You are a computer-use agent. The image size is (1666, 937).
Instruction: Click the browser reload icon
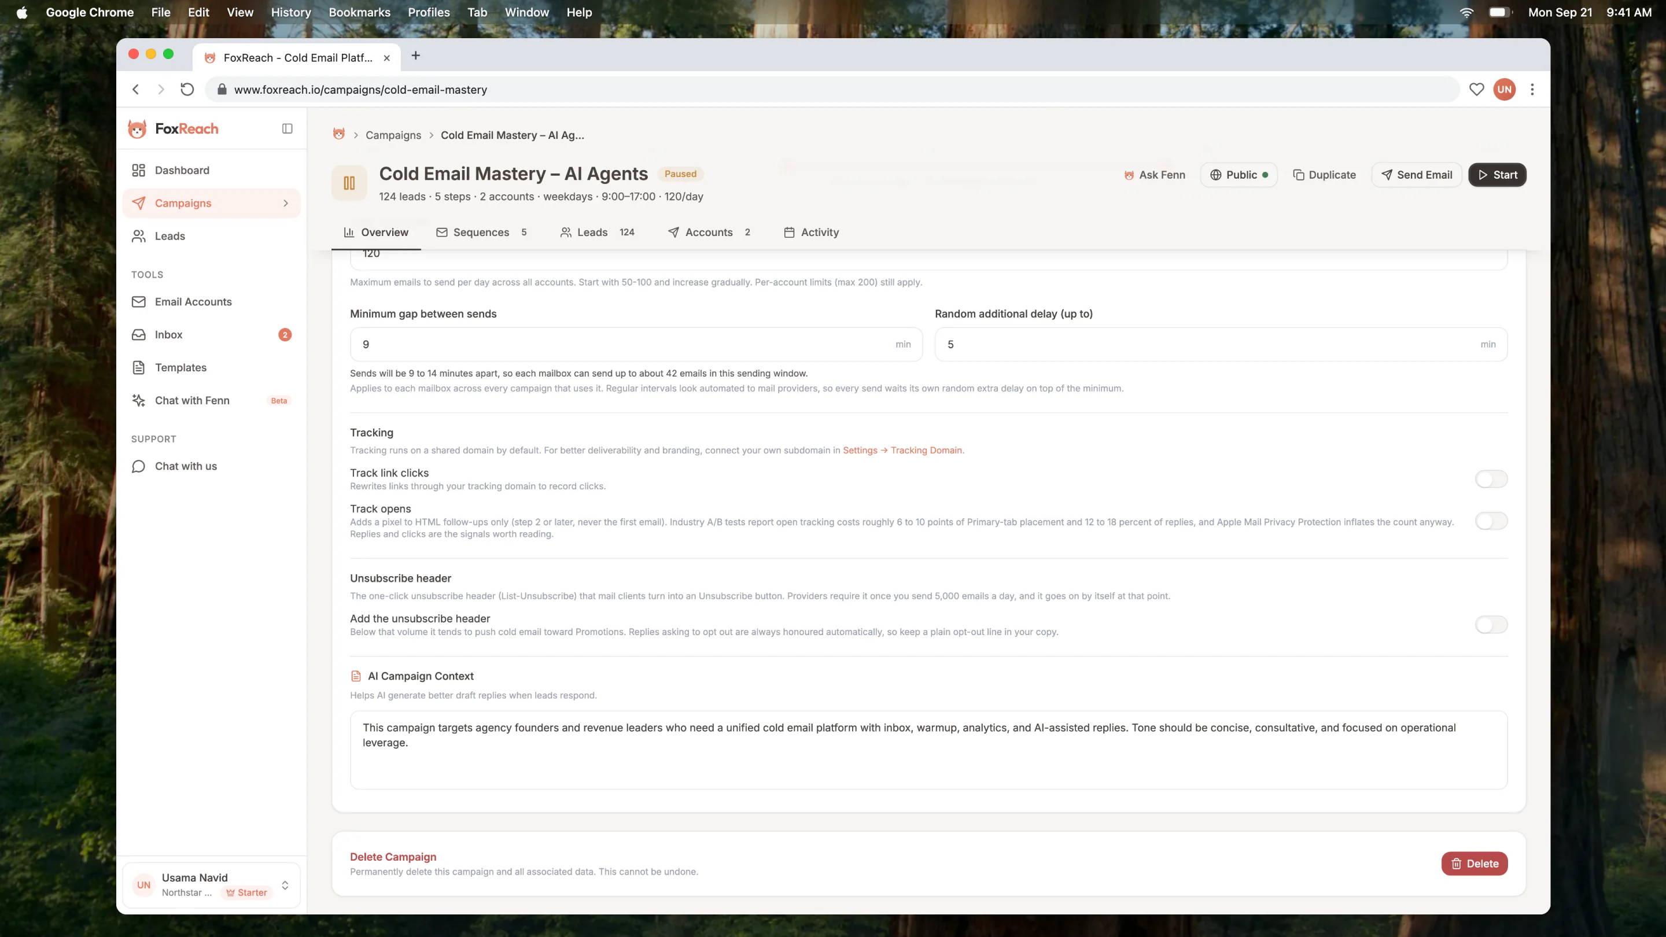187,89
